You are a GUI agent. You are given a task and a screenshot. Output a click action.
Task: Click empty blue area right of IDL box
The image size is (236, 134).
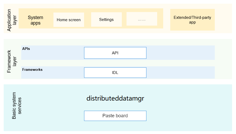click(181, 73)
